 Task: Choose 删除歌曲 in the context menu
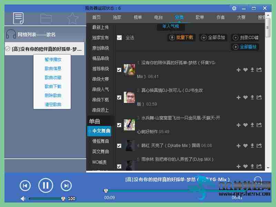pos(53,96)
